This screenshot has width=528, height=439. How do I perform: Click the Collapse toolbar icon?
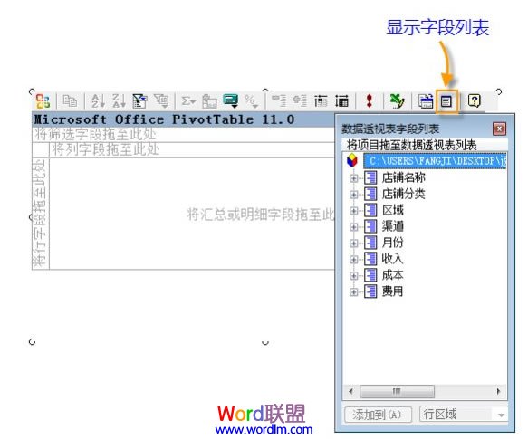[279, 101]
